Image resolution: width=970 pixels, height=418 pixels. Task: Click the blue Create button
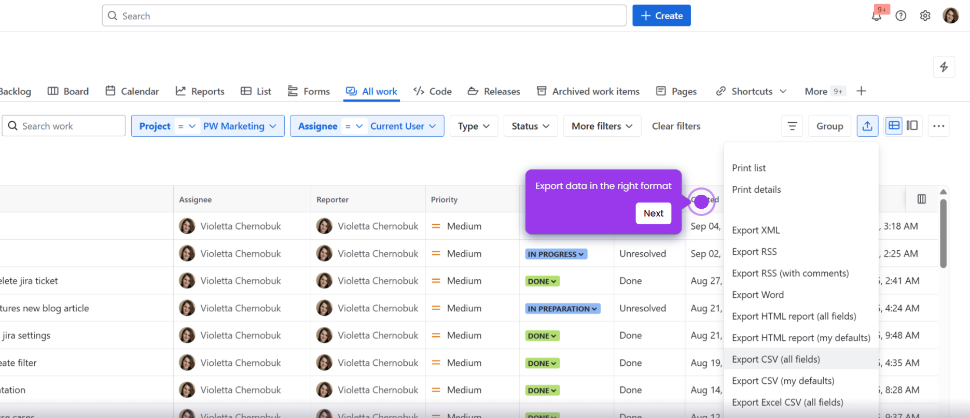point(661,16)
